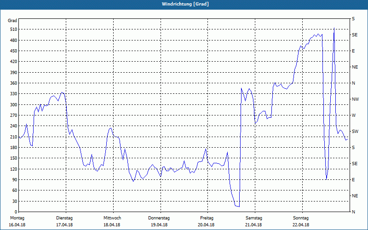This screenshot has height=230, width=368.
Task: Click the 0 value on the y-axis
Action: pyautogui.click(x=16, y=212)
